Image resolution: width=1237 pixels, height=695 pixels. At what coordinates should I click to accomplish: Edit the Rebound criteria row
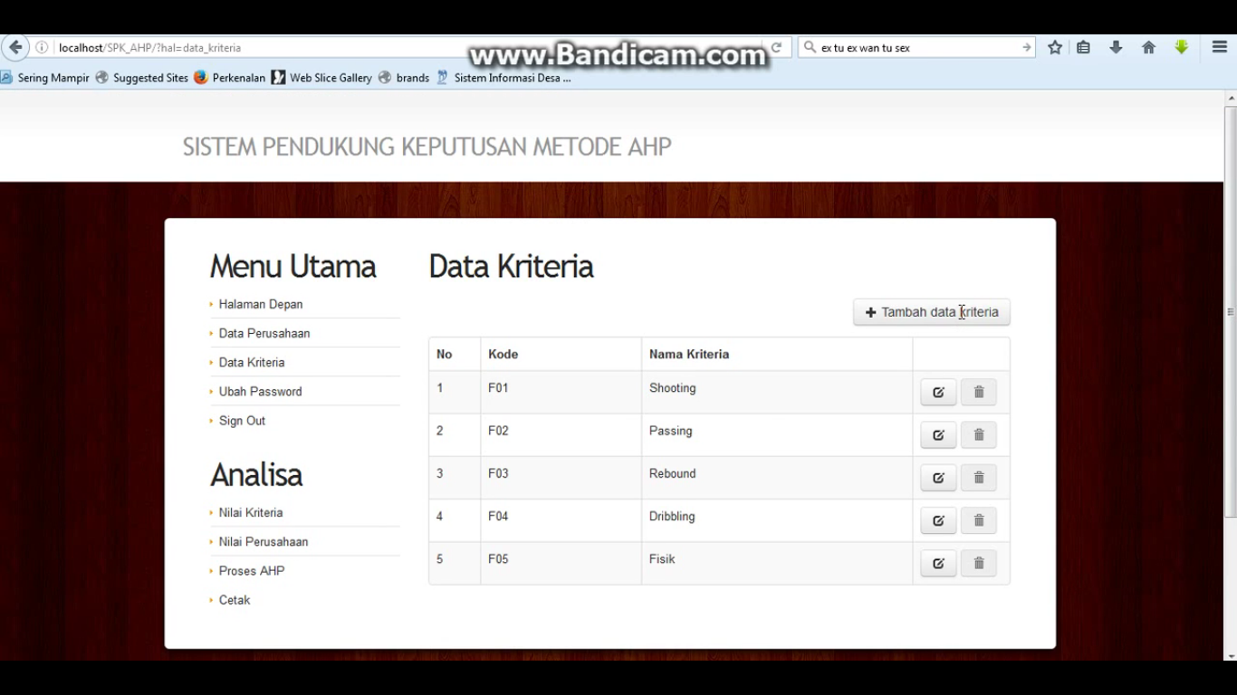[x=938, y=478]
